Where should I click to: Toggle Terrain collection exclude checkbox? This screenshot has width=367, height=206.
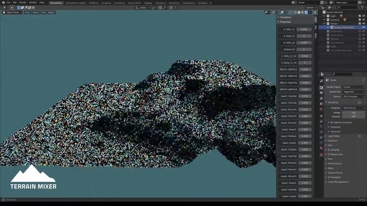pos(360,23)
